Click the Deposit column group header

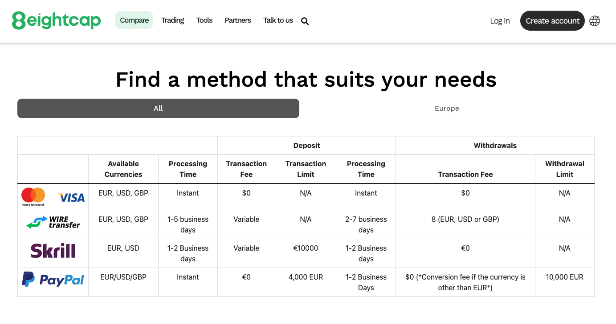pos(306,145)
